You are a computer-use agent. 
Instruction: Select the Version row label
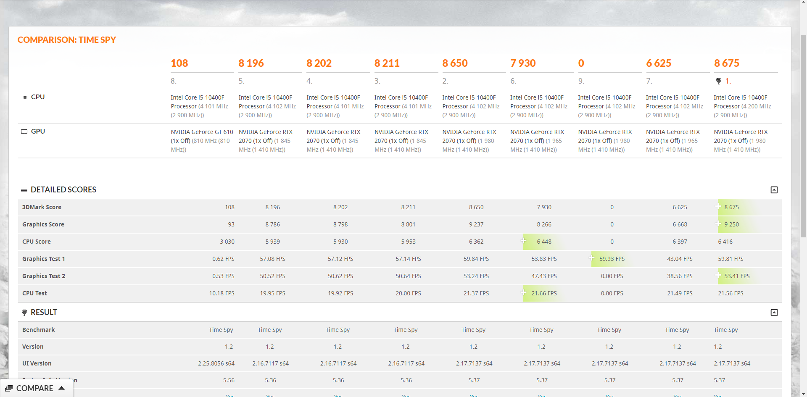tap(33, 347)
